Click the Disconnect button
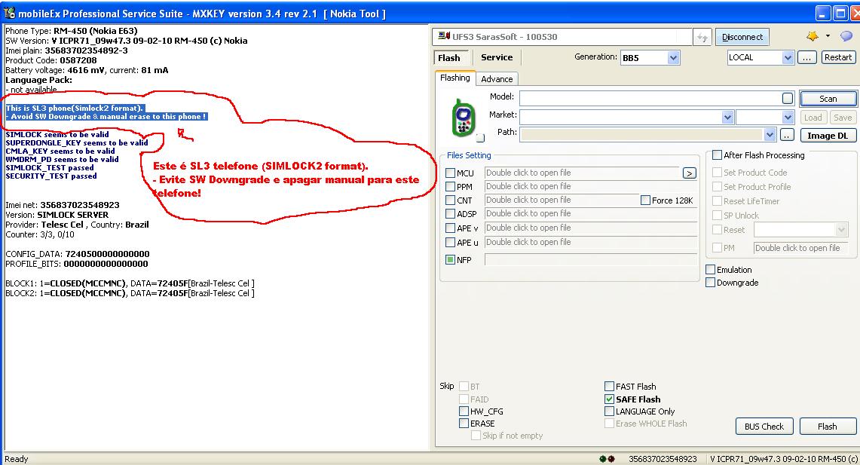The height and width of the screenshot is (465, 860). click(x=742, y=37)
